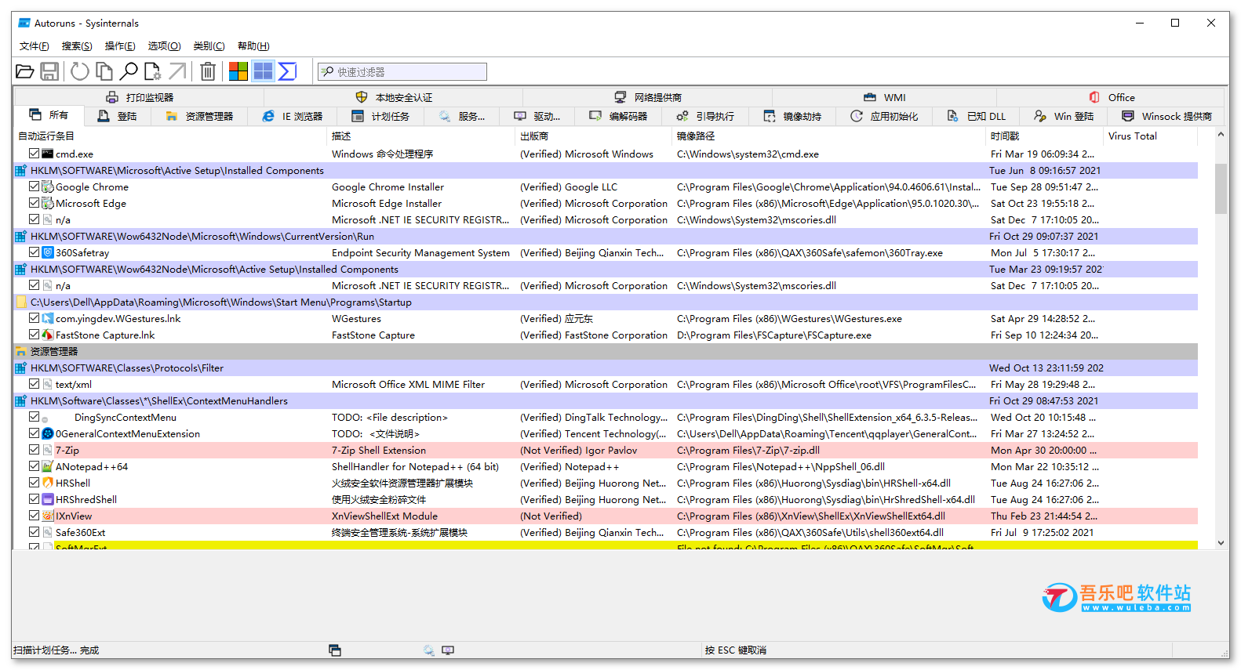Switch to the 资源管理器 tab
1241x670 pixels.
pyautogui.click(x=200, y=116)
